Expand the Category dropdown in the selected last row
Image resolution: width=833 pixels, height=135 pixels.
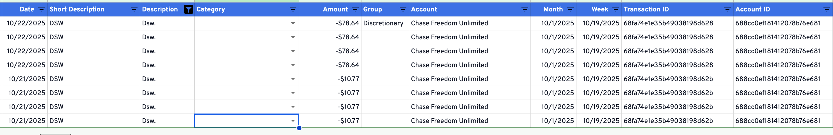(x=293, y=121)
